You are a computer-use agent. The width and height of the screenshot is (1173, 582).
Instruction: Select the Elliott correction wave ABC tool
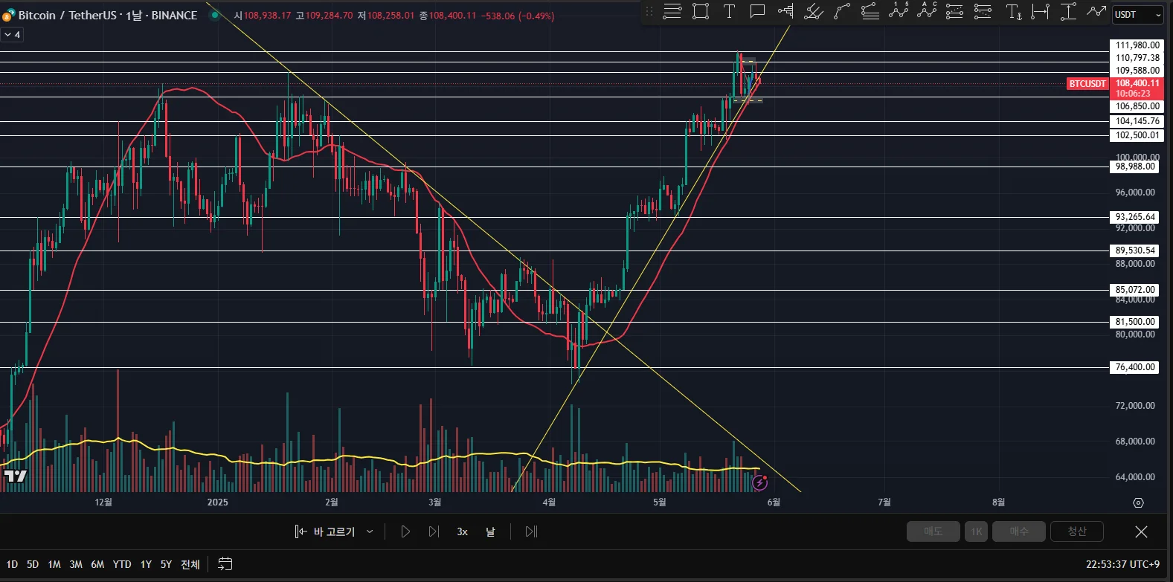927,11
